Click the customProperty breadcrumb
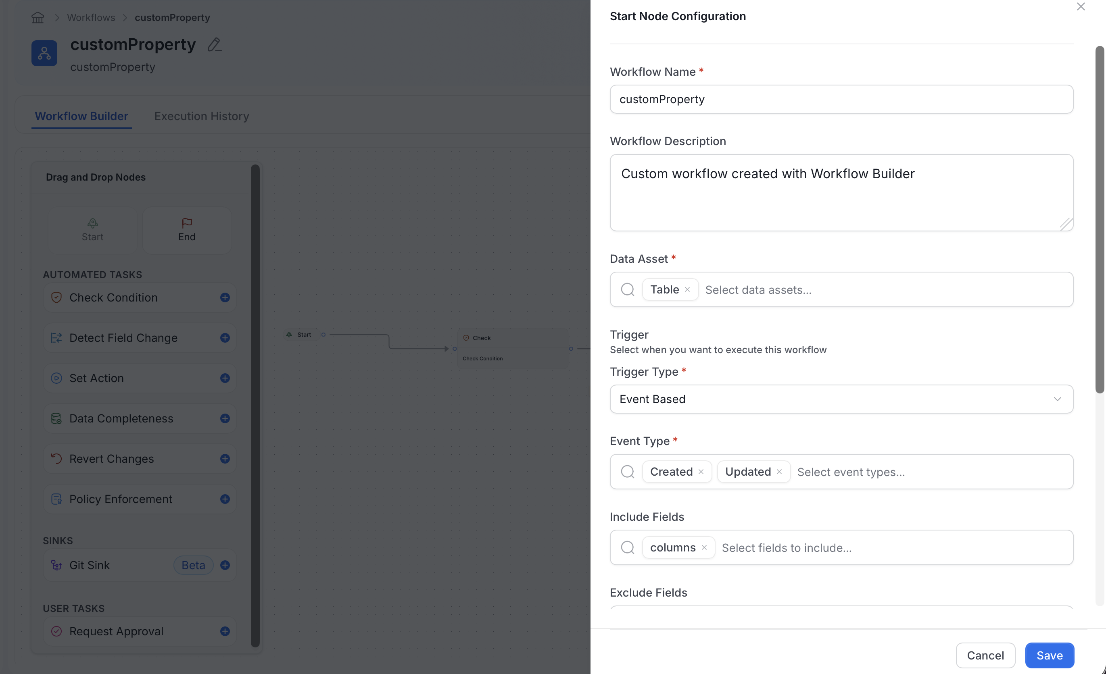Viewport: 1106px width, 674px height. (x=172, y=17)
